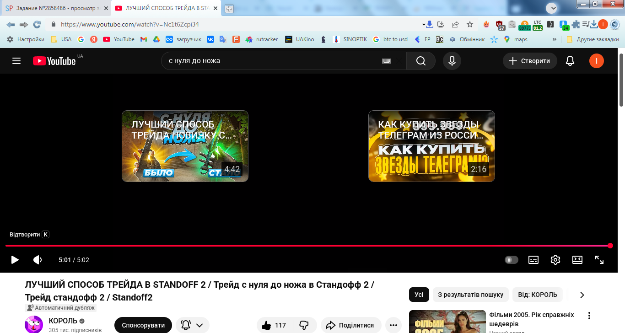Open the on-screen keyboard in search box
The image size is (625, 333).
tap(386, 61)
